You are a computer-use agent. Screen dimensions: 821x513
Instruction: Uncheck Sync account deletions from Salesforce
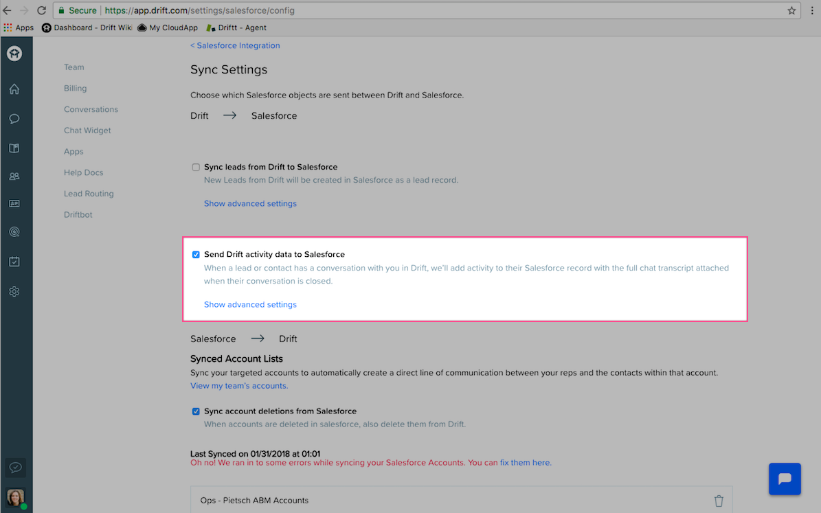[196, 411]
